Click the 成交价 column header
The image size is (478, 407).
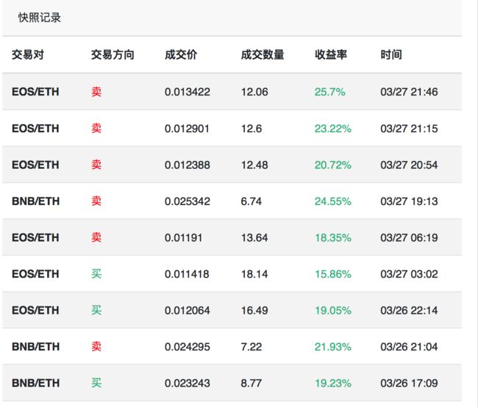(181, 55)
